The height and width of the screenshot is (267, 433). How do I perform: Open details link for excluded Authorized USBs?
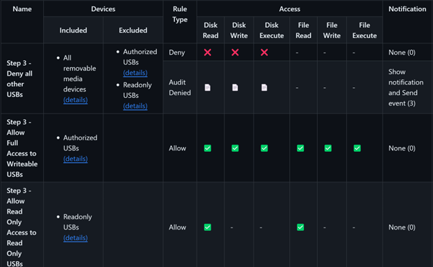click(135, 73)
